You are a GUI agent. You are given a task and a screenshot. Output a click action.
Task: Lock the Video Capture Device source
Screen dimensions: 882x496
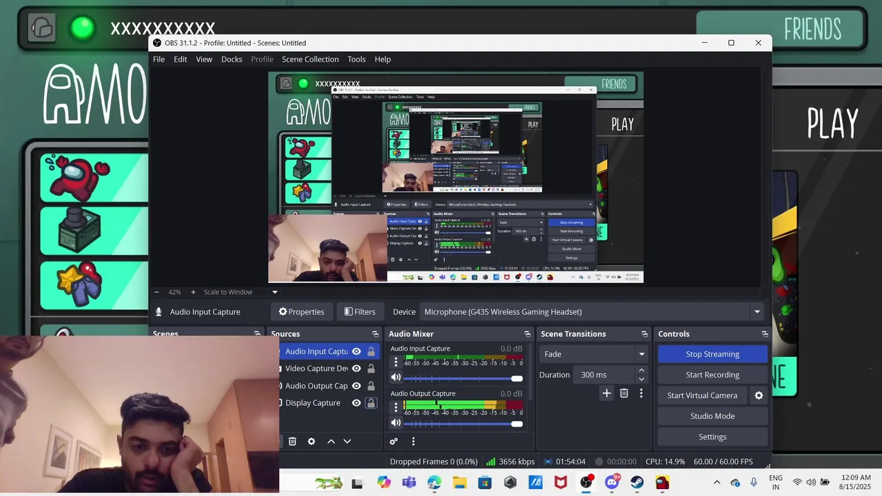point(371,369)
